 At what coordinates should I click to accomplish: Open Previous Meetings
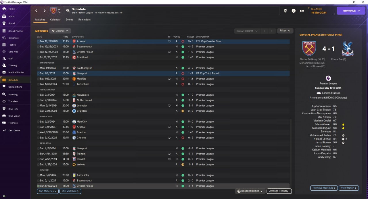pos(324,188)
